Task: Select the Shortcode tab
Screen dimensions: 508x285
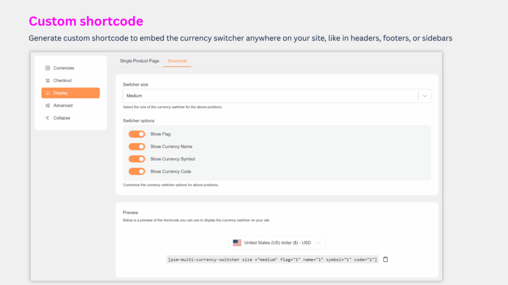Action: point(177,60)
